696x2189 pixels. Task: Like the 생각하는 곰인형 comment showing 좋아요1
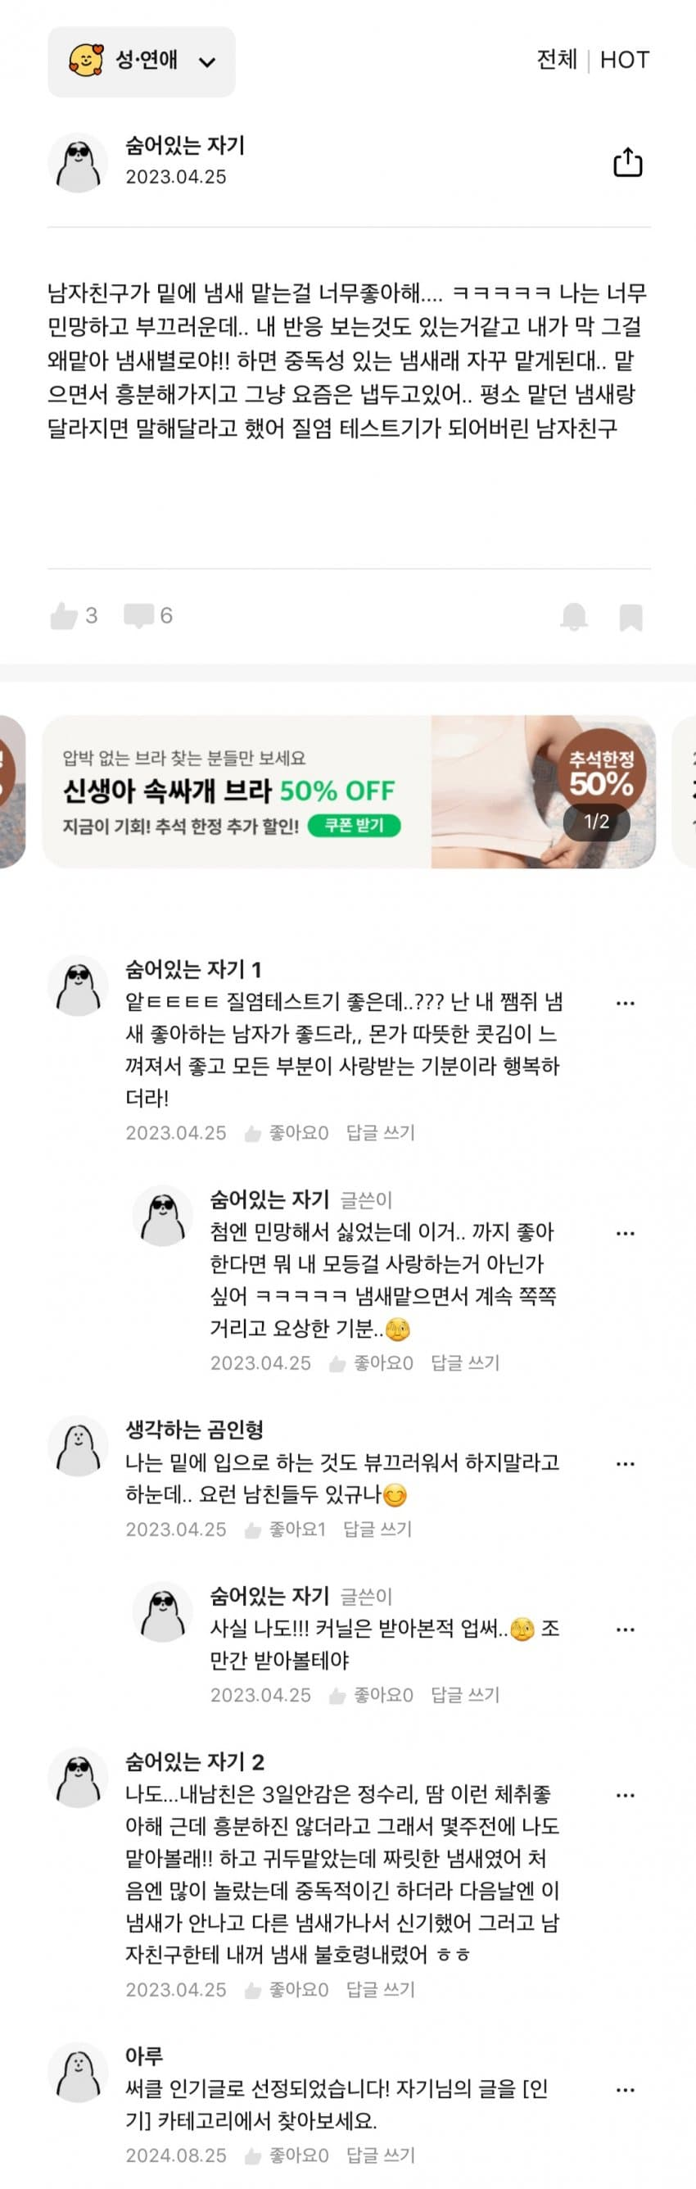252,1530
